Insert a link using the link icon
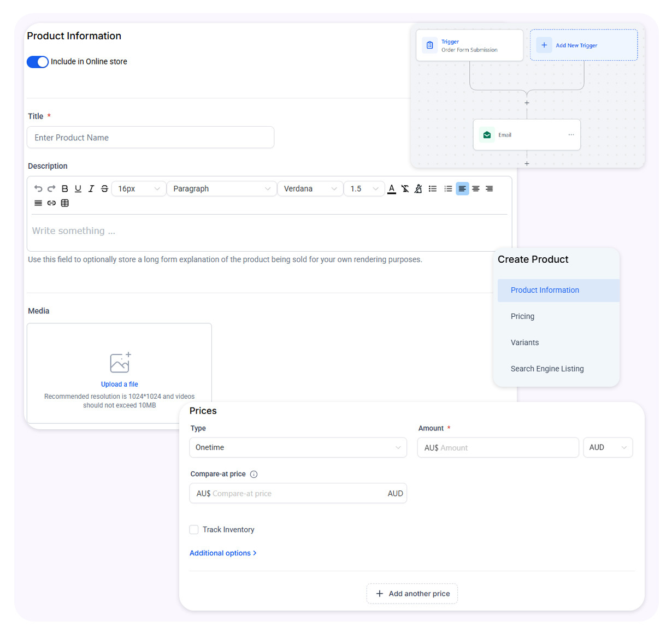672x639 pixels. (x=51, y=203)
